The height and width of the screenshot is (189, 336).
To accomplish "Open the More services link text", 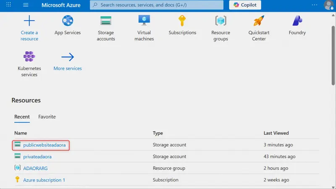I will 68,68.
